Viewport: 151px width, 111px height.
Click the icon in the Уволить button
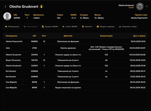point(83,27)
